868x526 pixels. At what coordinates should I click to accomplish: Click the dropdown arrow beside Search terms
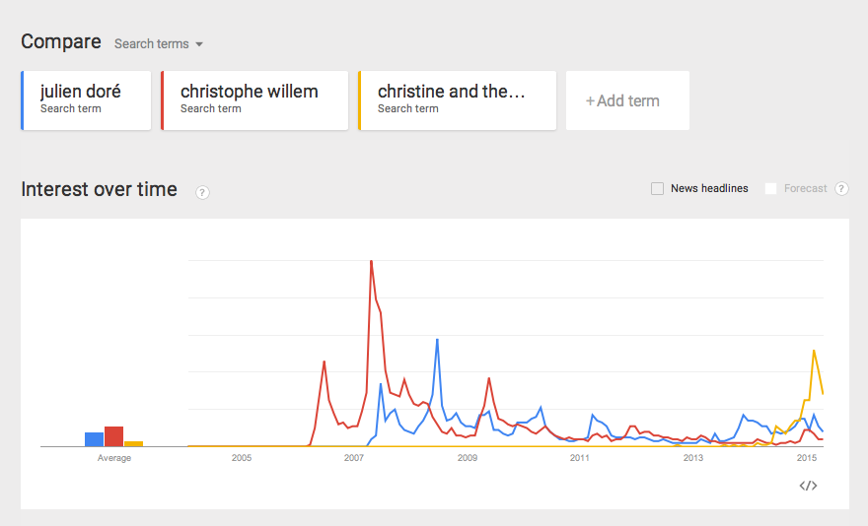[199, 44]
